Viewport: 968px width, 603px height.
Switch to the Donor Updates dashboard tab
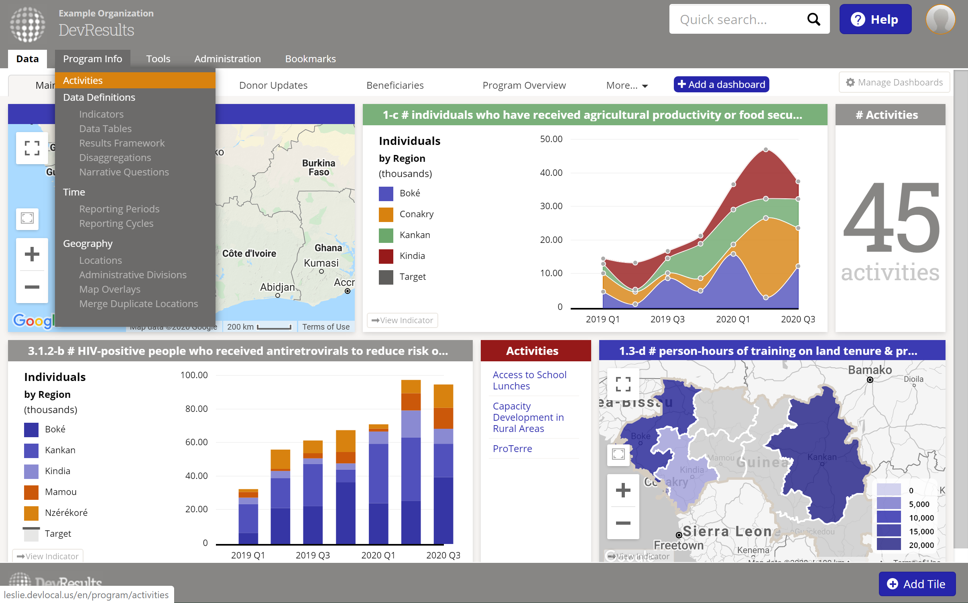[x=273, y=85]
